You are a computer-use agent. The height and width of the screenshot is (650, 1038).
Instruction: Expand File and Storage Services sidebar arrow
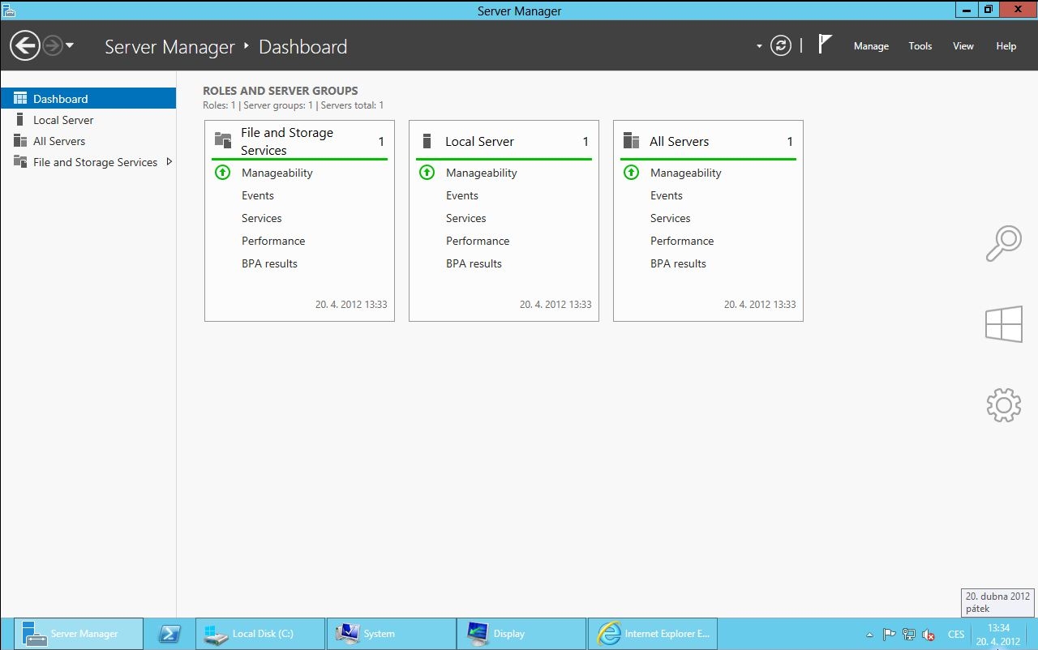(169, 161)
